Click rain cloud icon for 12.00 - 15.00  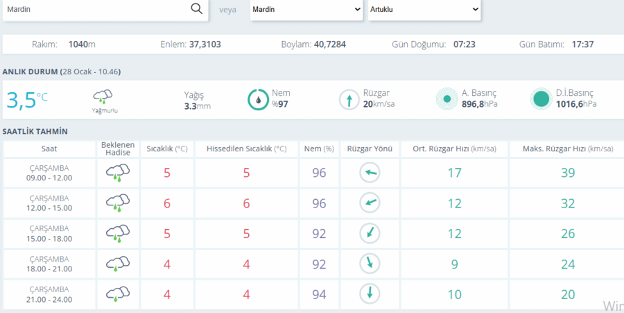point(118,203)
